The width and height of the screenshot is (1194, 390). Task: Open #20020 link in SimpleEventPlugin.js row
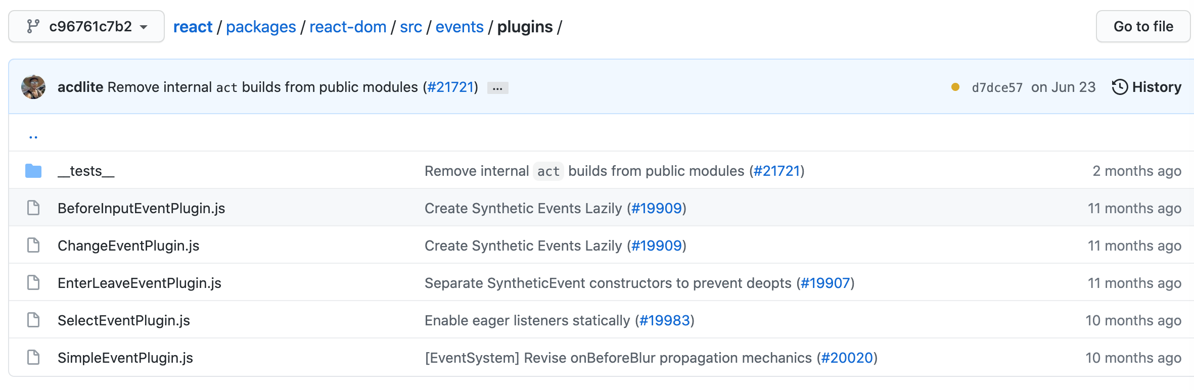click(x=847, y=358)
